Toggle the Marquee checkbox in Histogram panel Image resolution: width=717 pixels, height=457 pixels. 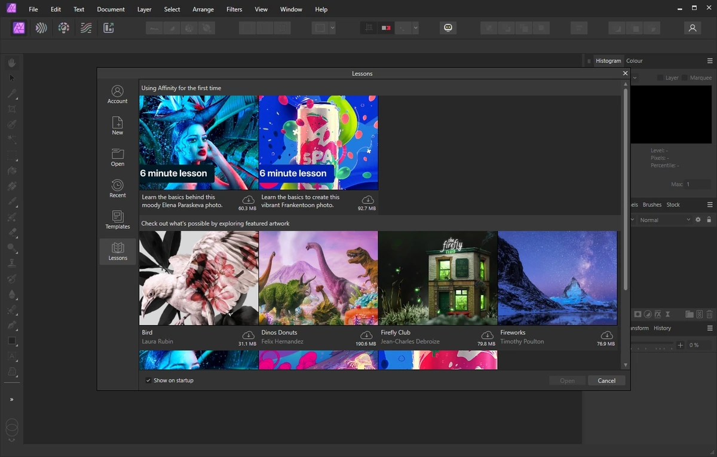click(685, 78)
